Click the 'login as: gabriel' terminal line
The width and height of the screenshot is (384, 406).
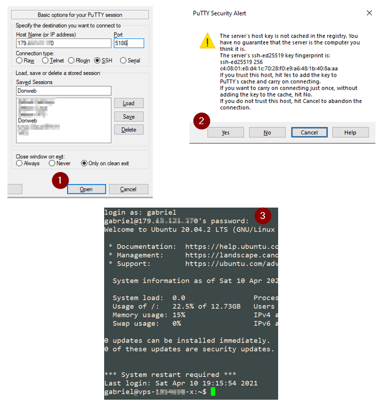[140, 213]
